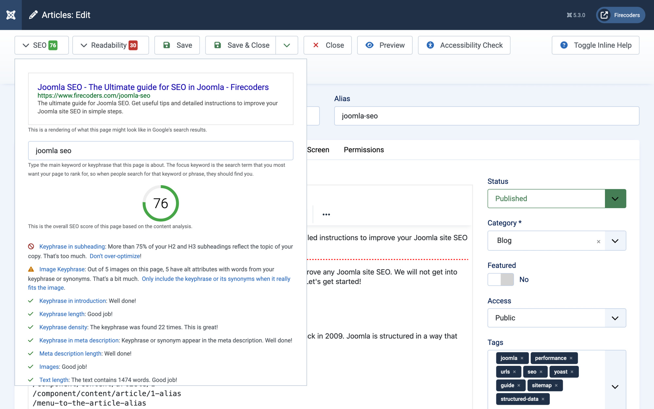Click the editor more options ellipsis
Viewport: 654px width, 409px height.
(x=326, y=214)
